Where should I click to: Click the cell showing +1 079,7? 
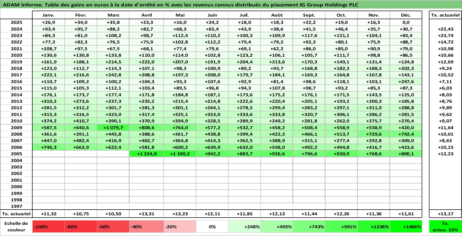113,128
